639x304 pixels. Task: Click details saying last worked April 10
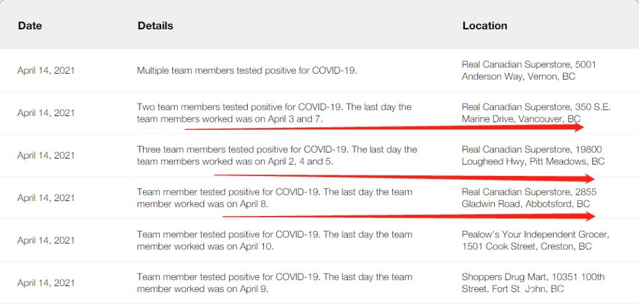(275, 240)
